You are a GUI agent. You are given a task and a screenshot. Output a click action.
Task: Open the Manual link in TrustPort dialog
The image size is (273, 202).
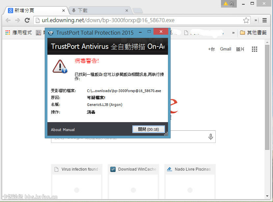[69, 130]
